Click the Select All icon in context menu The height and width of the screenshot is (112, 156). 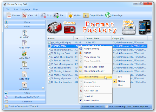pos(81,96)
